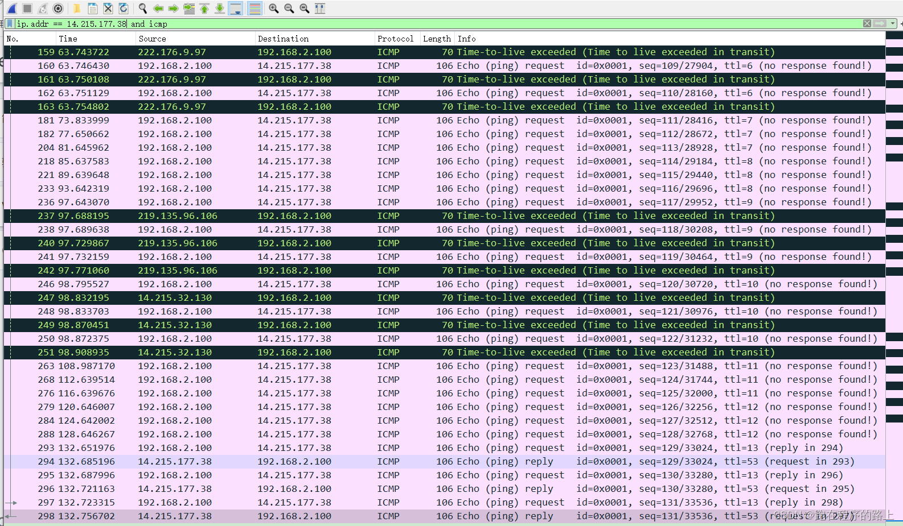The width and height of the screenshot is (903, 526).
Task: Reload this capture file
Action: pos(123,9)
